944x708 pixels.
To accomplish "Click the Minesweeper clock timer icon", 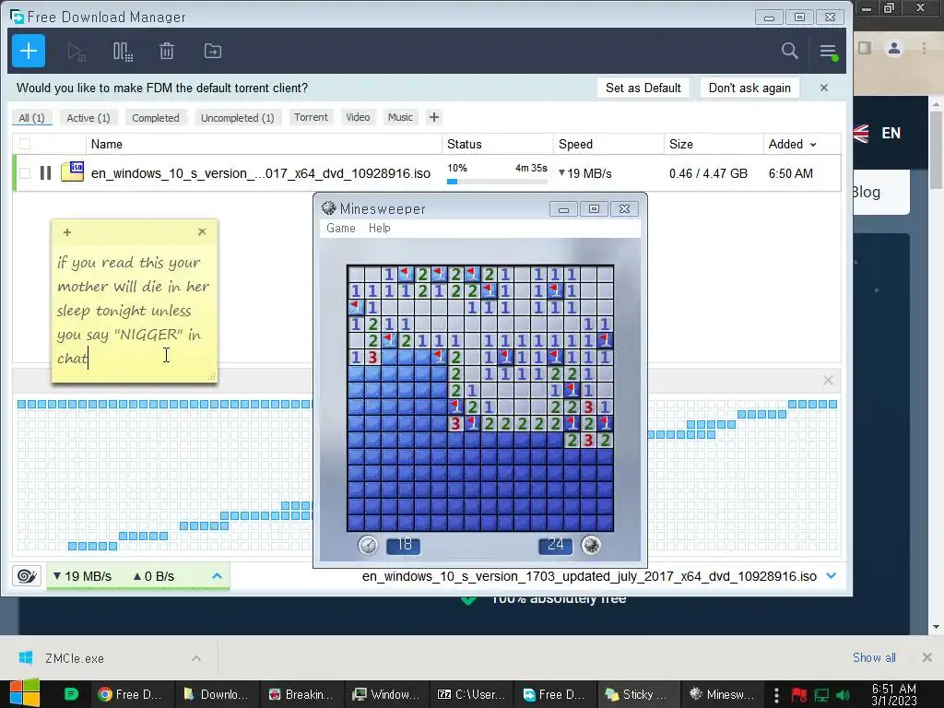I will coord(368,545).
